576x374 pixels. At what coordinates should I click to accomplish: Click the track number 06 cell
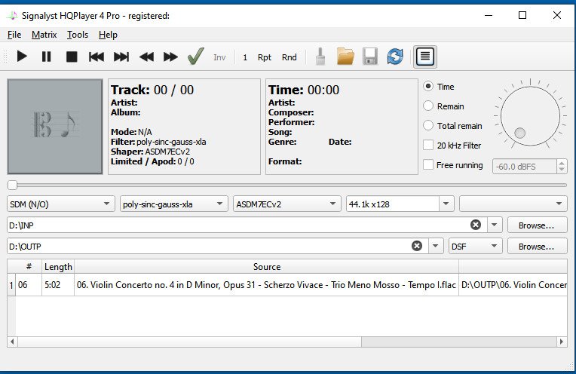coord(29,285)
